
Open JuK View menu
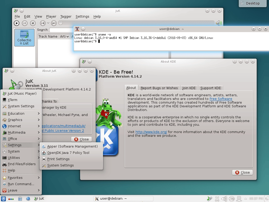click(38, 17)
